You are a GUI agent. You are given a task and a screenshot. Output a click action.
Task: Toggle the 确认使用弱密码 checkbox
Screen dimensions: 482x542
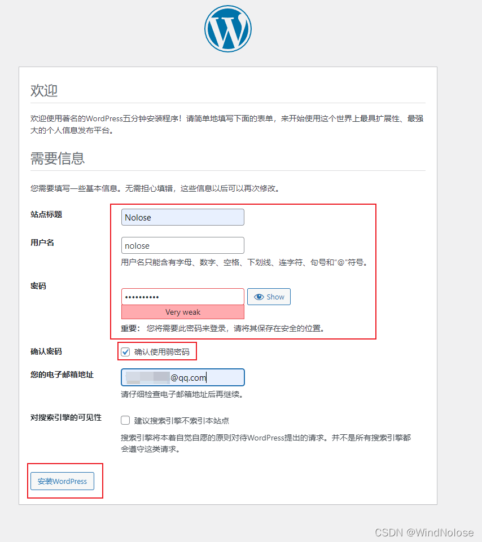125,352
